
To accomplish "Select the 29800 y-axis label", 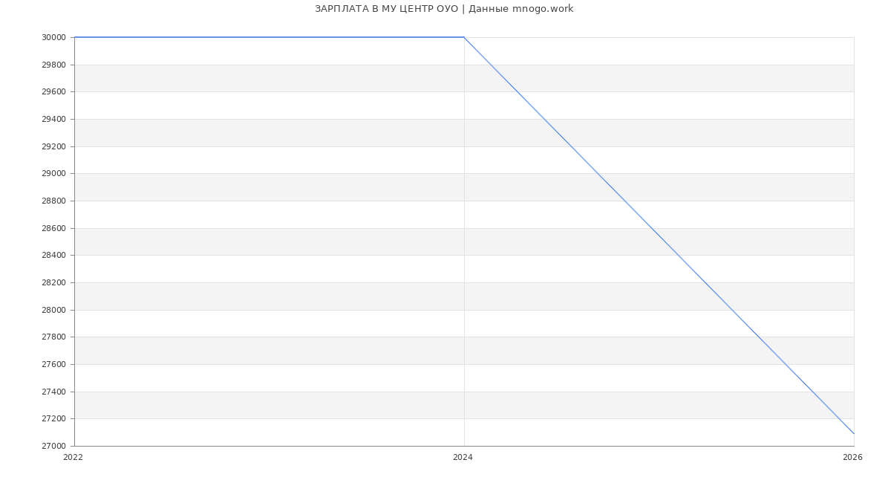I will 53,65.
